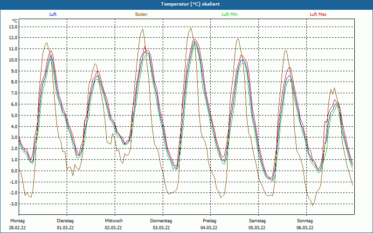Image resolution: width=373 pixels, height=233 pixels.
Task: Click the 'Mittwoch' day label
Action: click(x=114, y=221)
